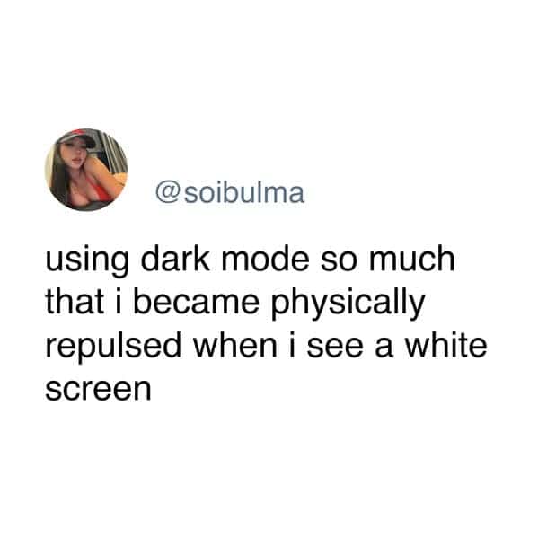Click the single letter "a" before "white"
Image resolution: width=538 pixels, height=538 pixels.
click(x=384, y=348)
